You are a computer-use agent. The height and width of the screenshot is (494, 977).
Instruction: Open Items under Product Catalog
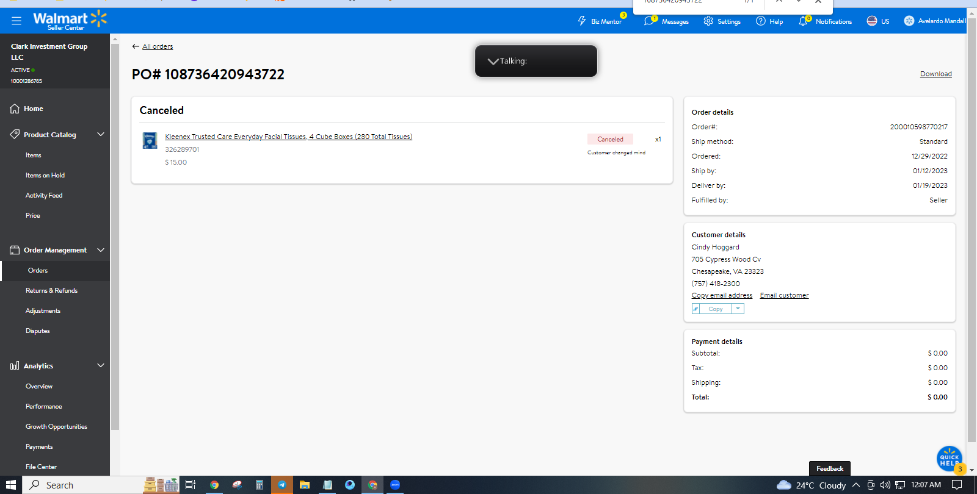coord(34,155)
